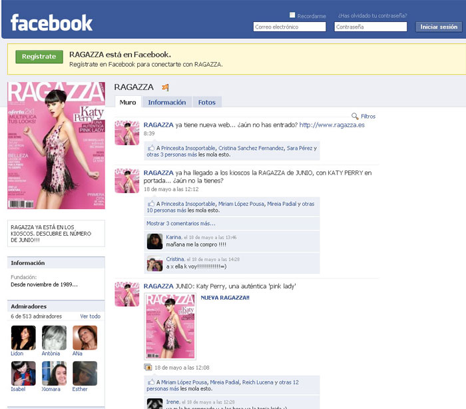The height and width of the screenshot is (409, 466).
Task: Open Reich Lucena profile link
Action: (258, 382)
